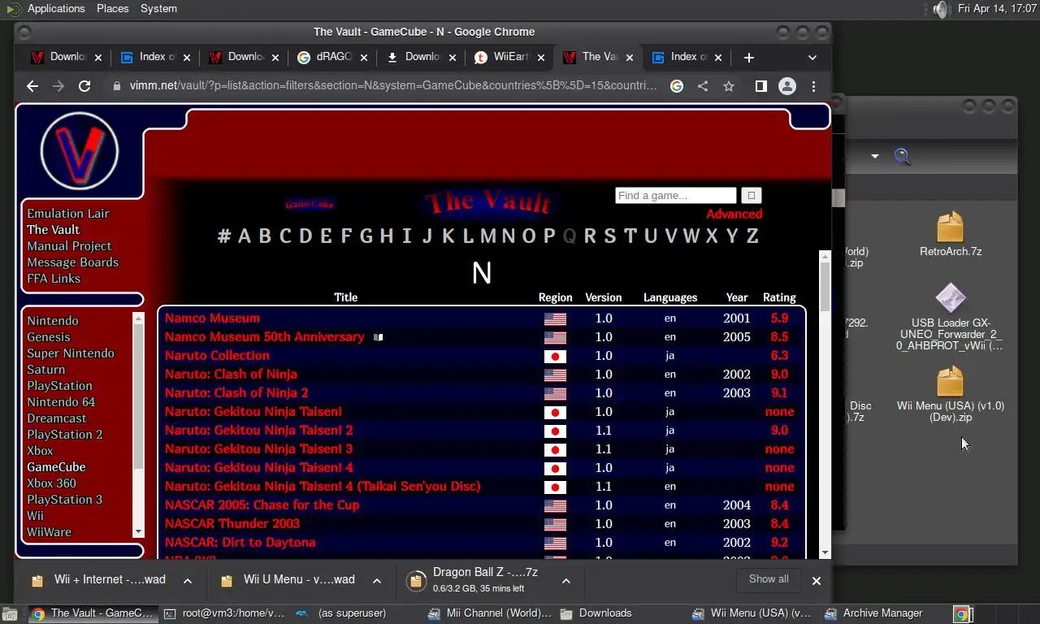Click the Vimm's Lair V logo

79,152
